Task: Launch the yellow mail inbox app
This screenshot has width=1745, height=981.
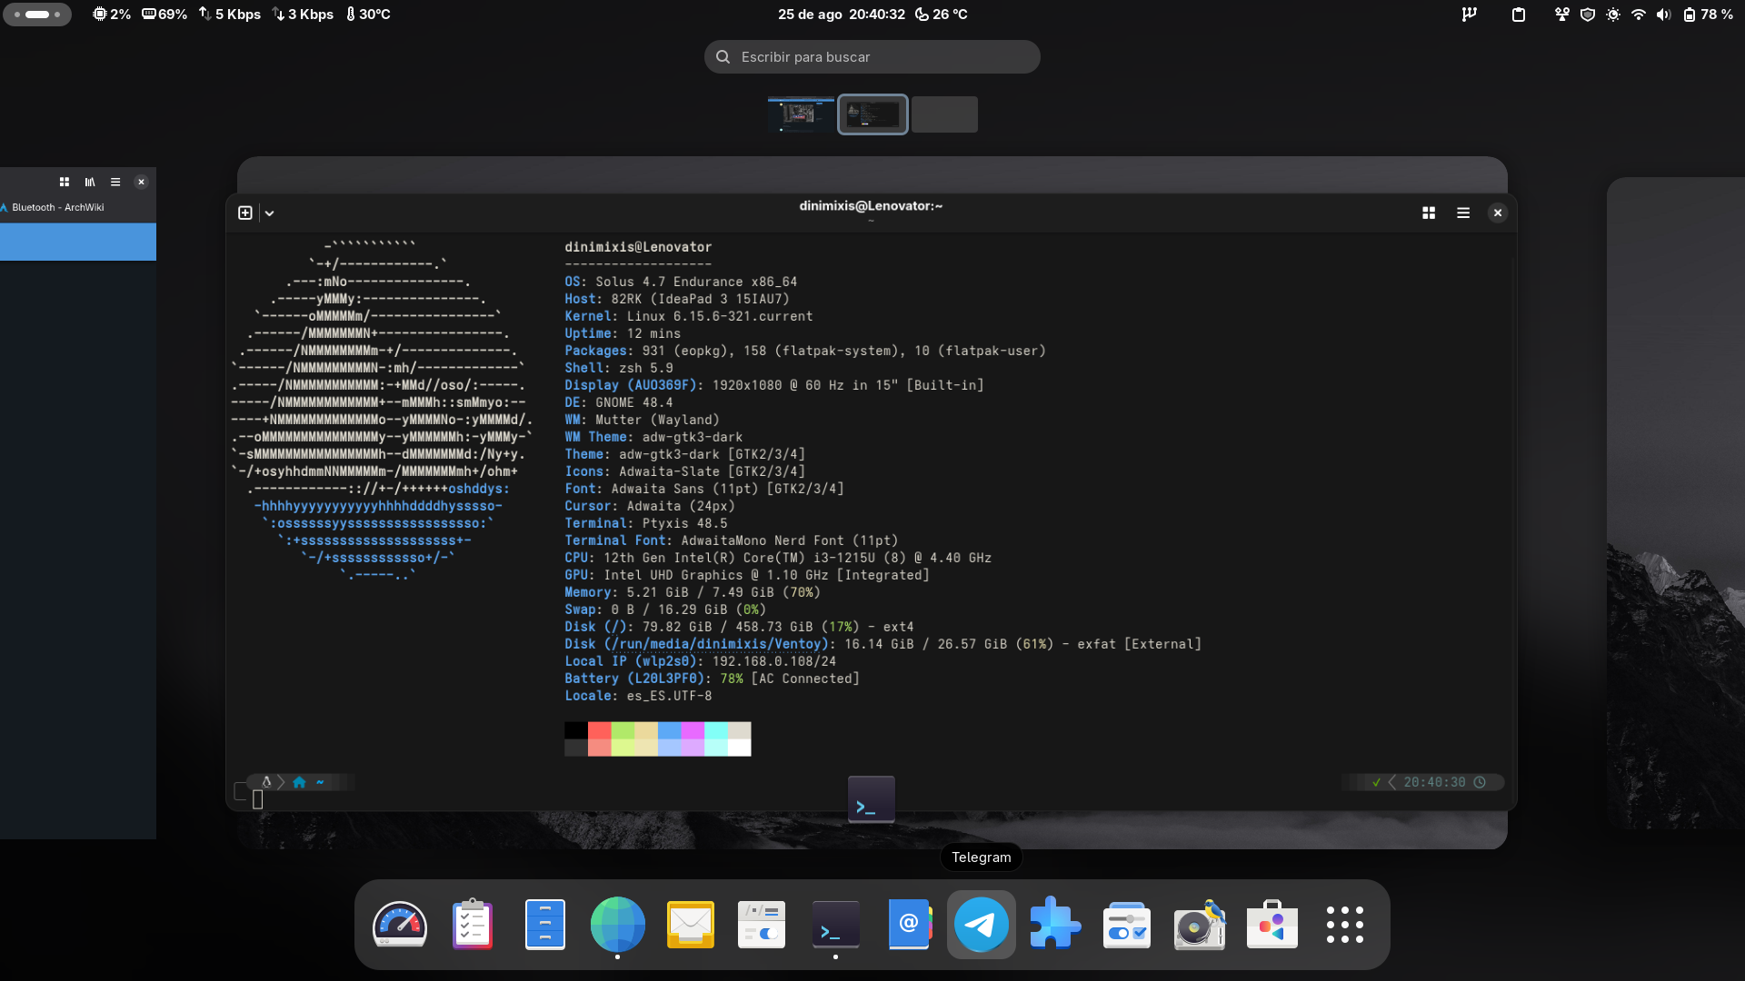Action: pos(691,925)
